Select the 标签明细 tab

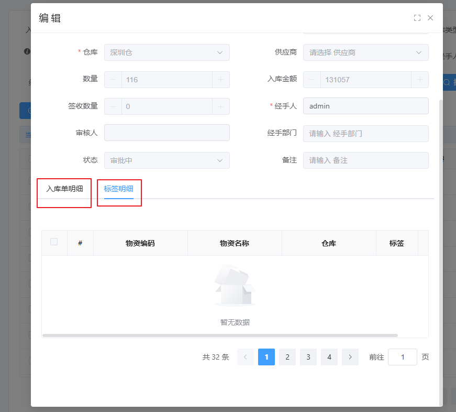[119, 189]
